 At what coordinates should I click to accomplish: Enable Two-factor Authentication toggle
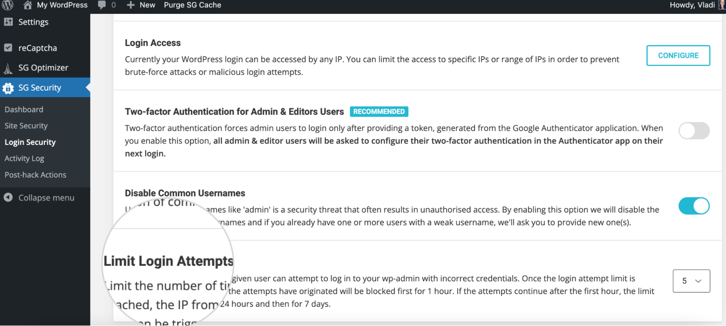tap(694, 131)
